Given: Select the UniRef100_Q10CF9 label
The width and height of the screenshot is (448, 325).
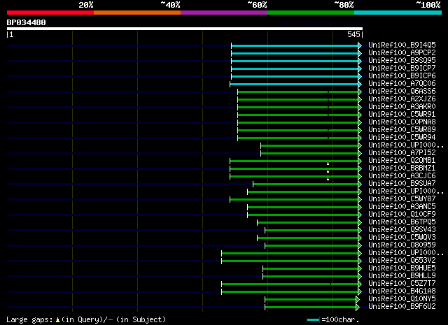Looking at the screenshot, I should (402, 215).
